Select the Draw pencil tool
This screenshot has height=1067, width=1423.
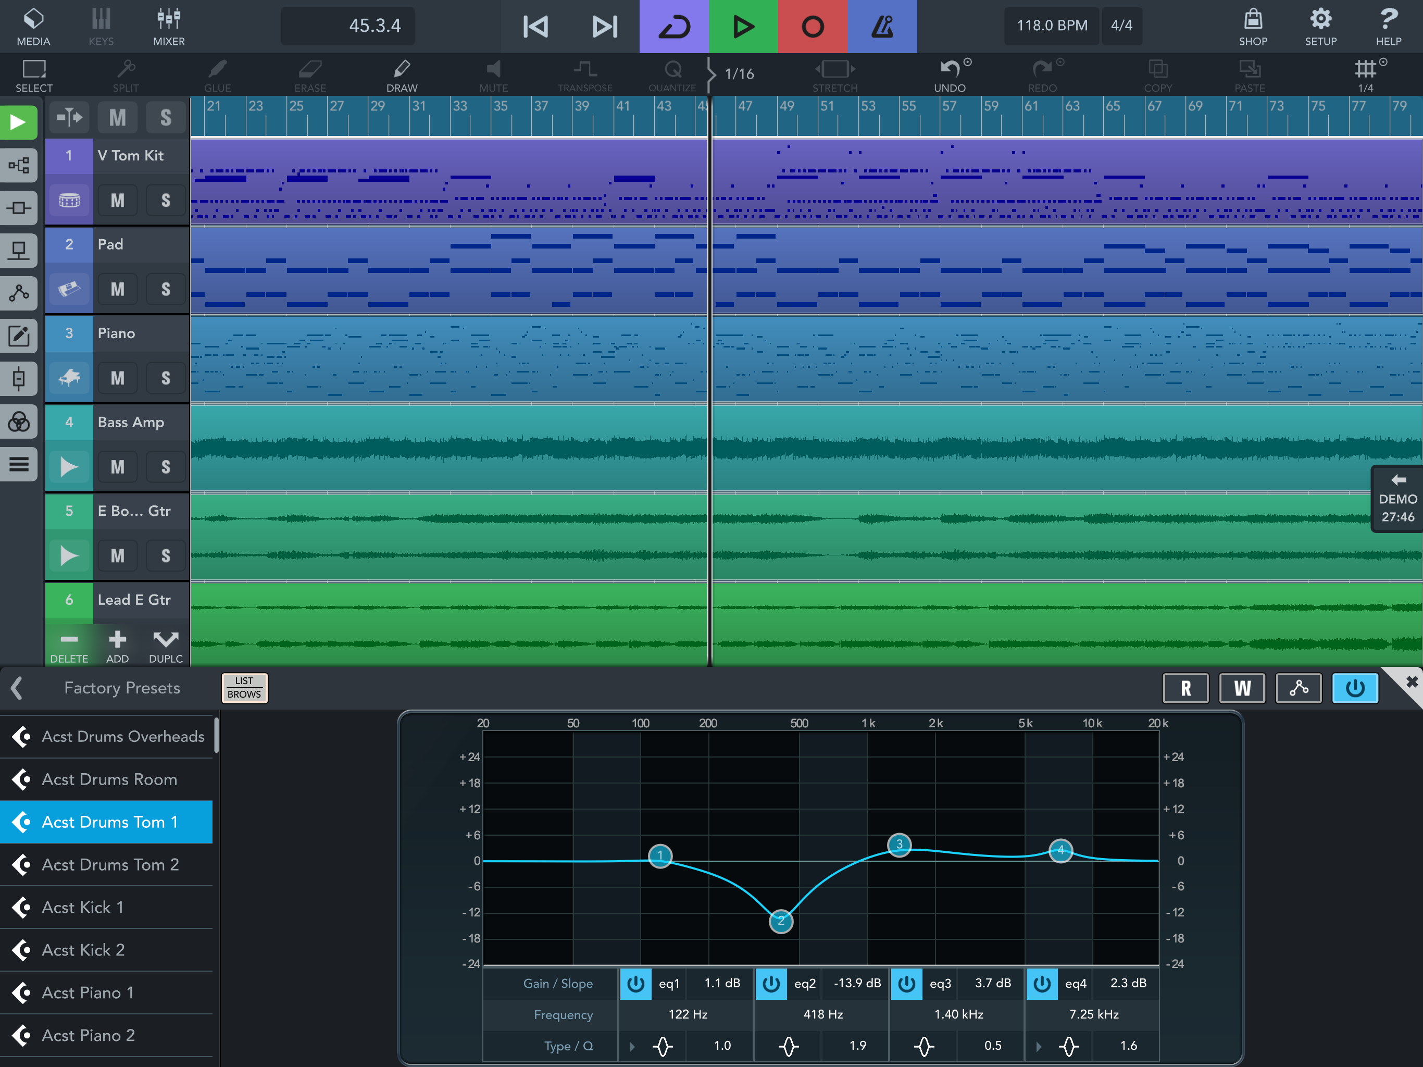click(402, 75)
